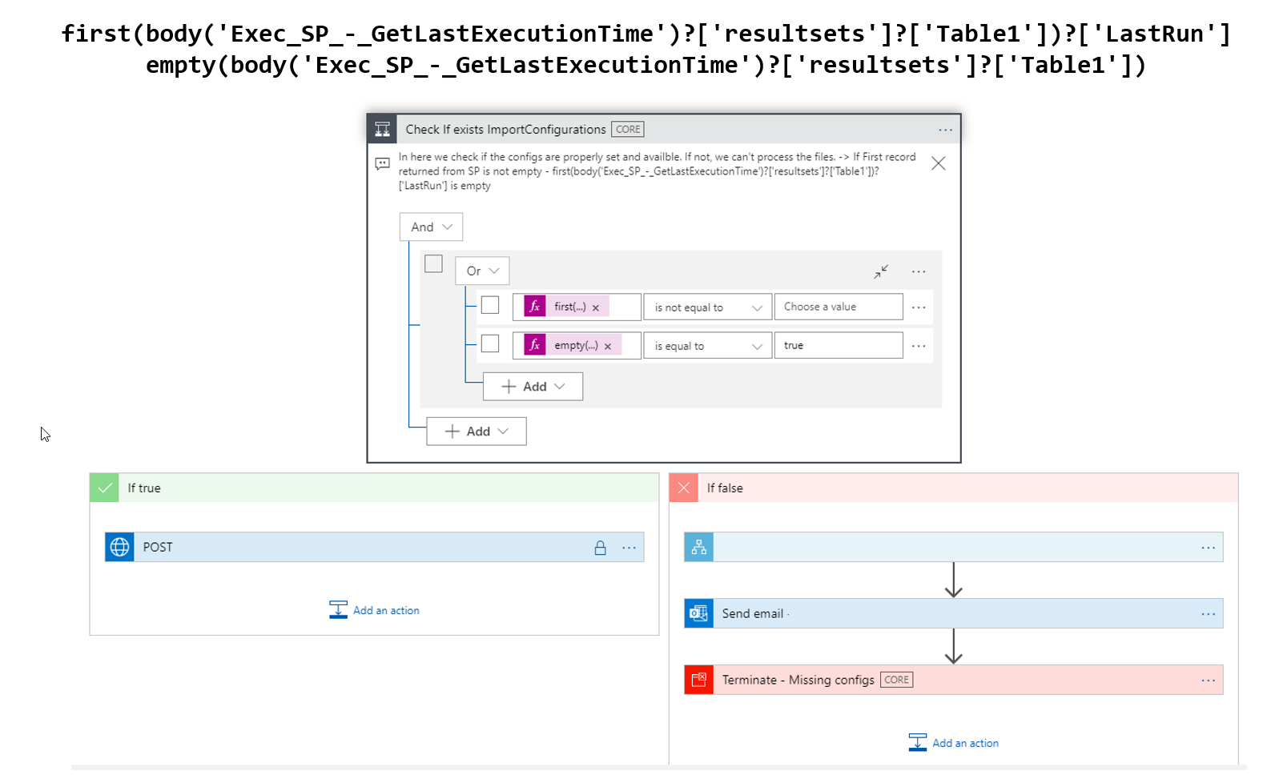Collapse the Or group using arrows icon

point(881,271)
